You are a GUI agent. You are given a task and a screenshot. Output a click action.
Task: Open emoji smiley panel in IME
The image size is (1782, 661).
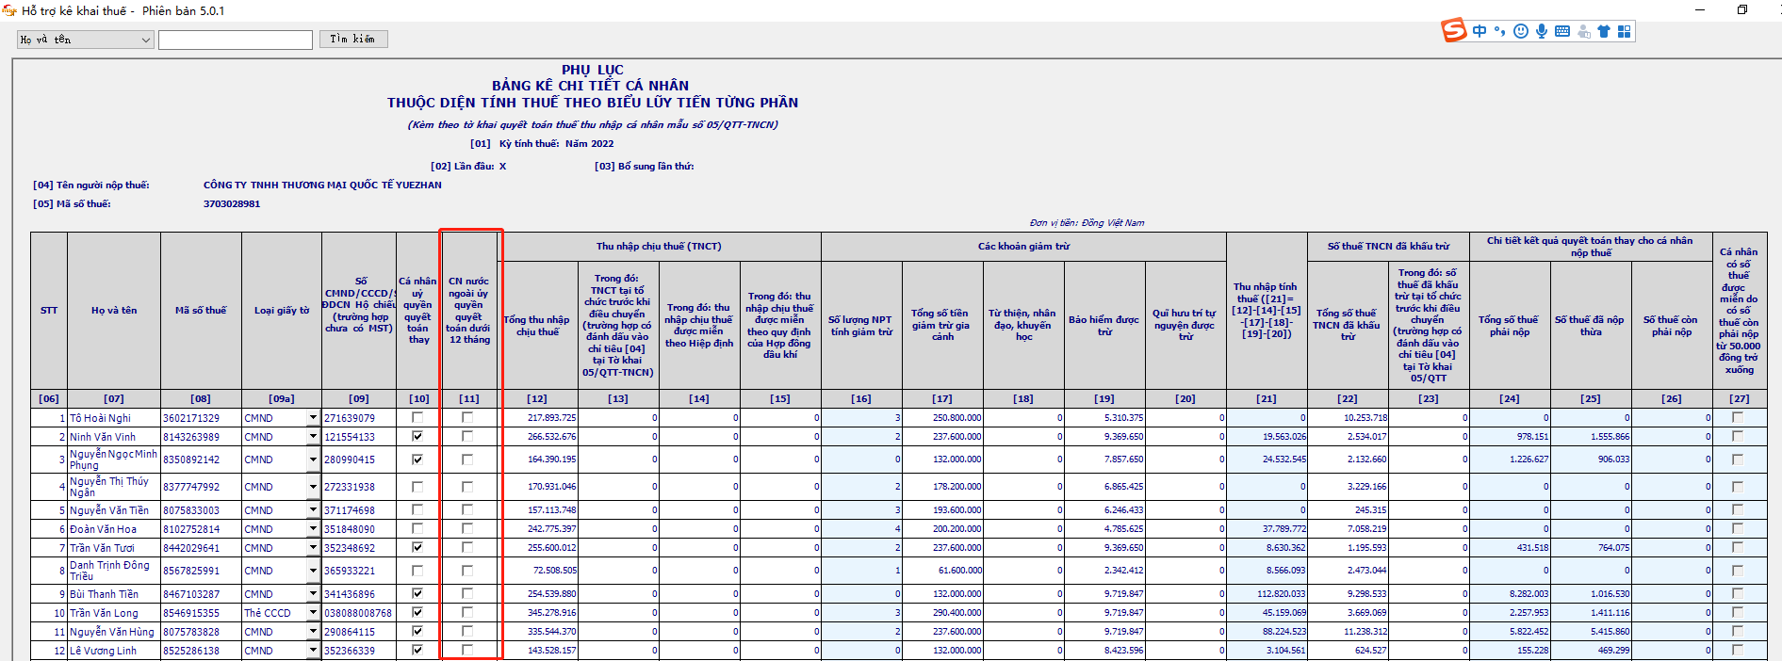coord(1521,31)
